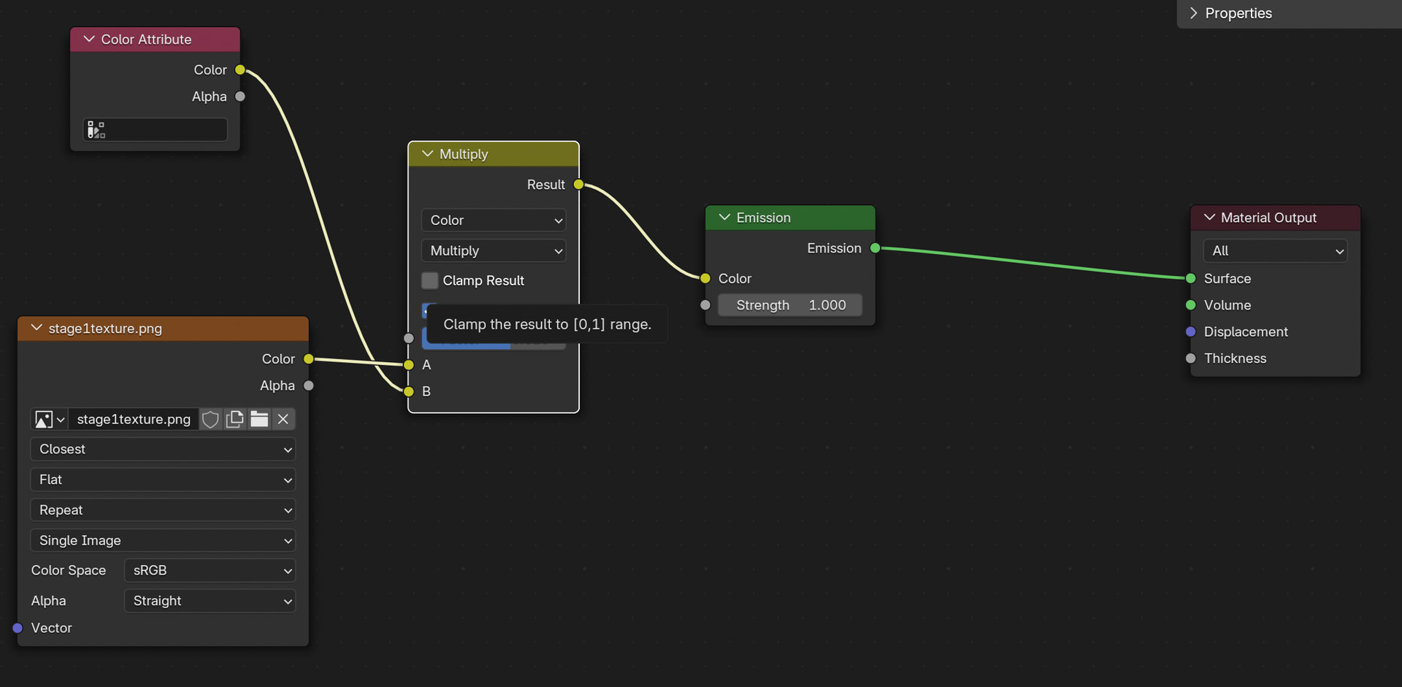Image resolution: width=1402 pixels, height=687 pixels.
Task: Enable the Clamp Result checkbox
Action: tap(430, 280)
